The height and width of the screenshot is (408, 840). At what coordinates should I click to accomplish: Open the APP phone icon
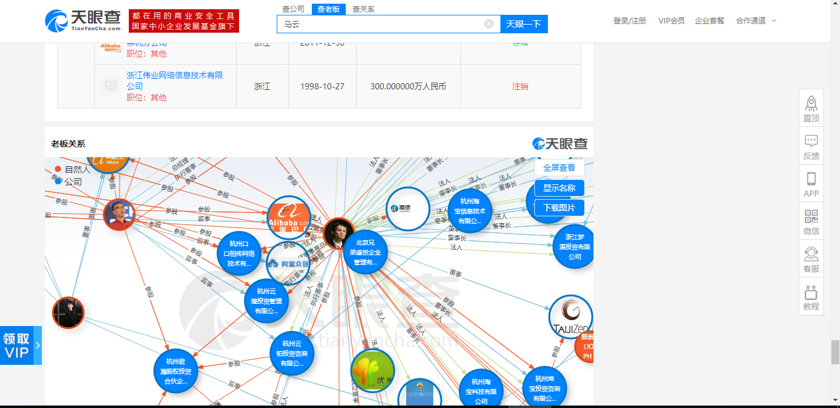811,179
